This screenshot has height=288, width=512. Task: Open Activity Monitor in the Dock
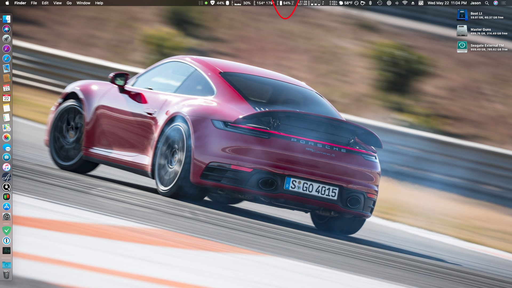coord(6,250)
